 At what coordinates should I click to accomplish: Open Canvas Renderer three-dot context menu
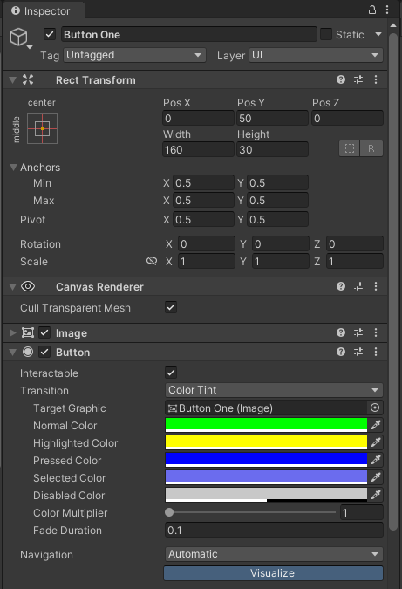tap(376, 286)
